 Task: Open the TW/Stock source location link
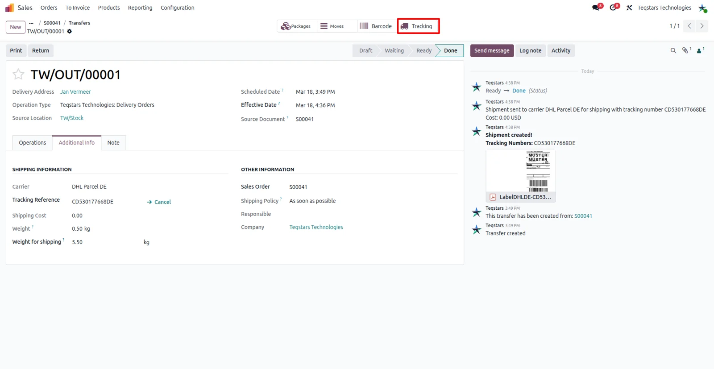[x=72, y=118]
